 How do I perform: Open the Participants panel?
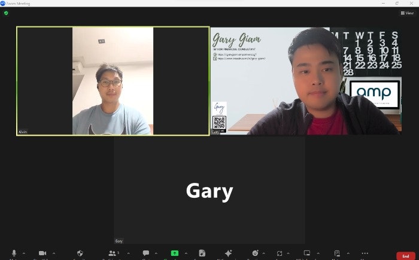pyautogui.click(x=112, y=253)
